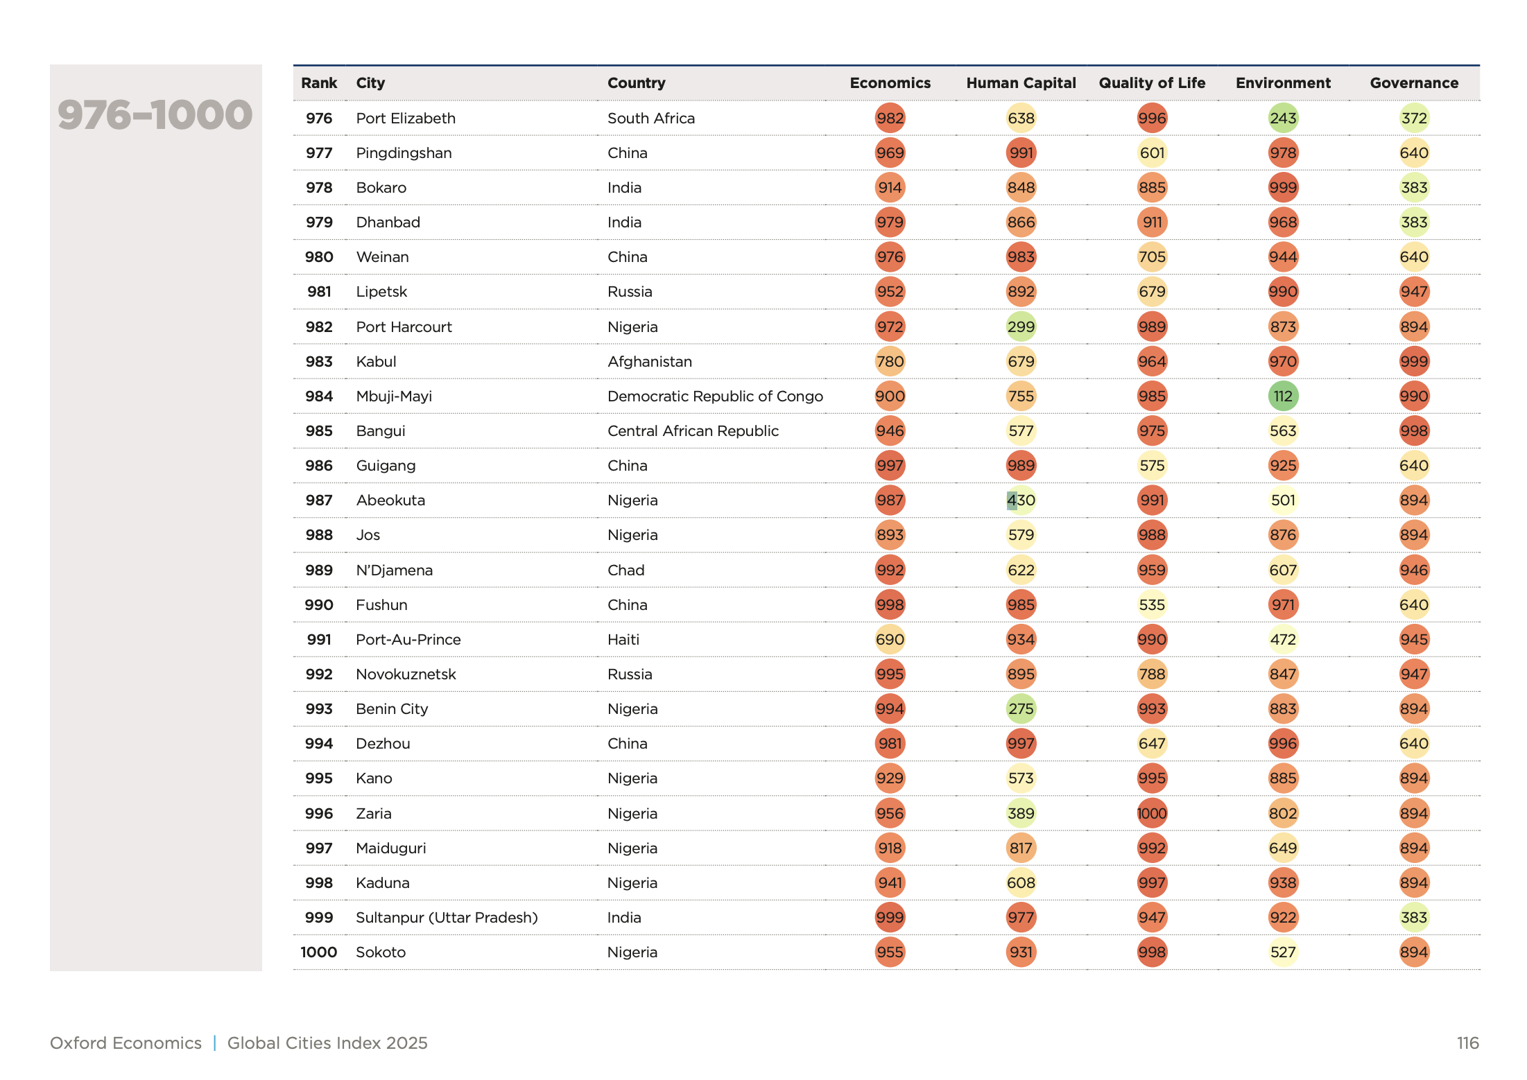Screen dimensions: 1527x1080
Task: Select the rank number 1000 for Sokoto
Action: (318, 952)
